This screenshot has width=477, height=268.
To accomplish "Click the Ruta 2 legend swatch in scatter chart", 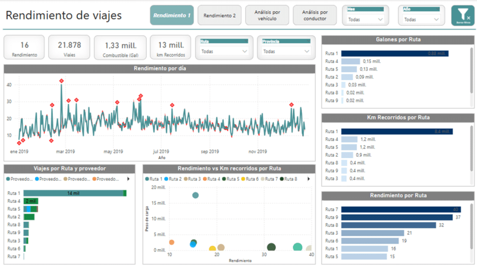I will click(x=166, y=179).
